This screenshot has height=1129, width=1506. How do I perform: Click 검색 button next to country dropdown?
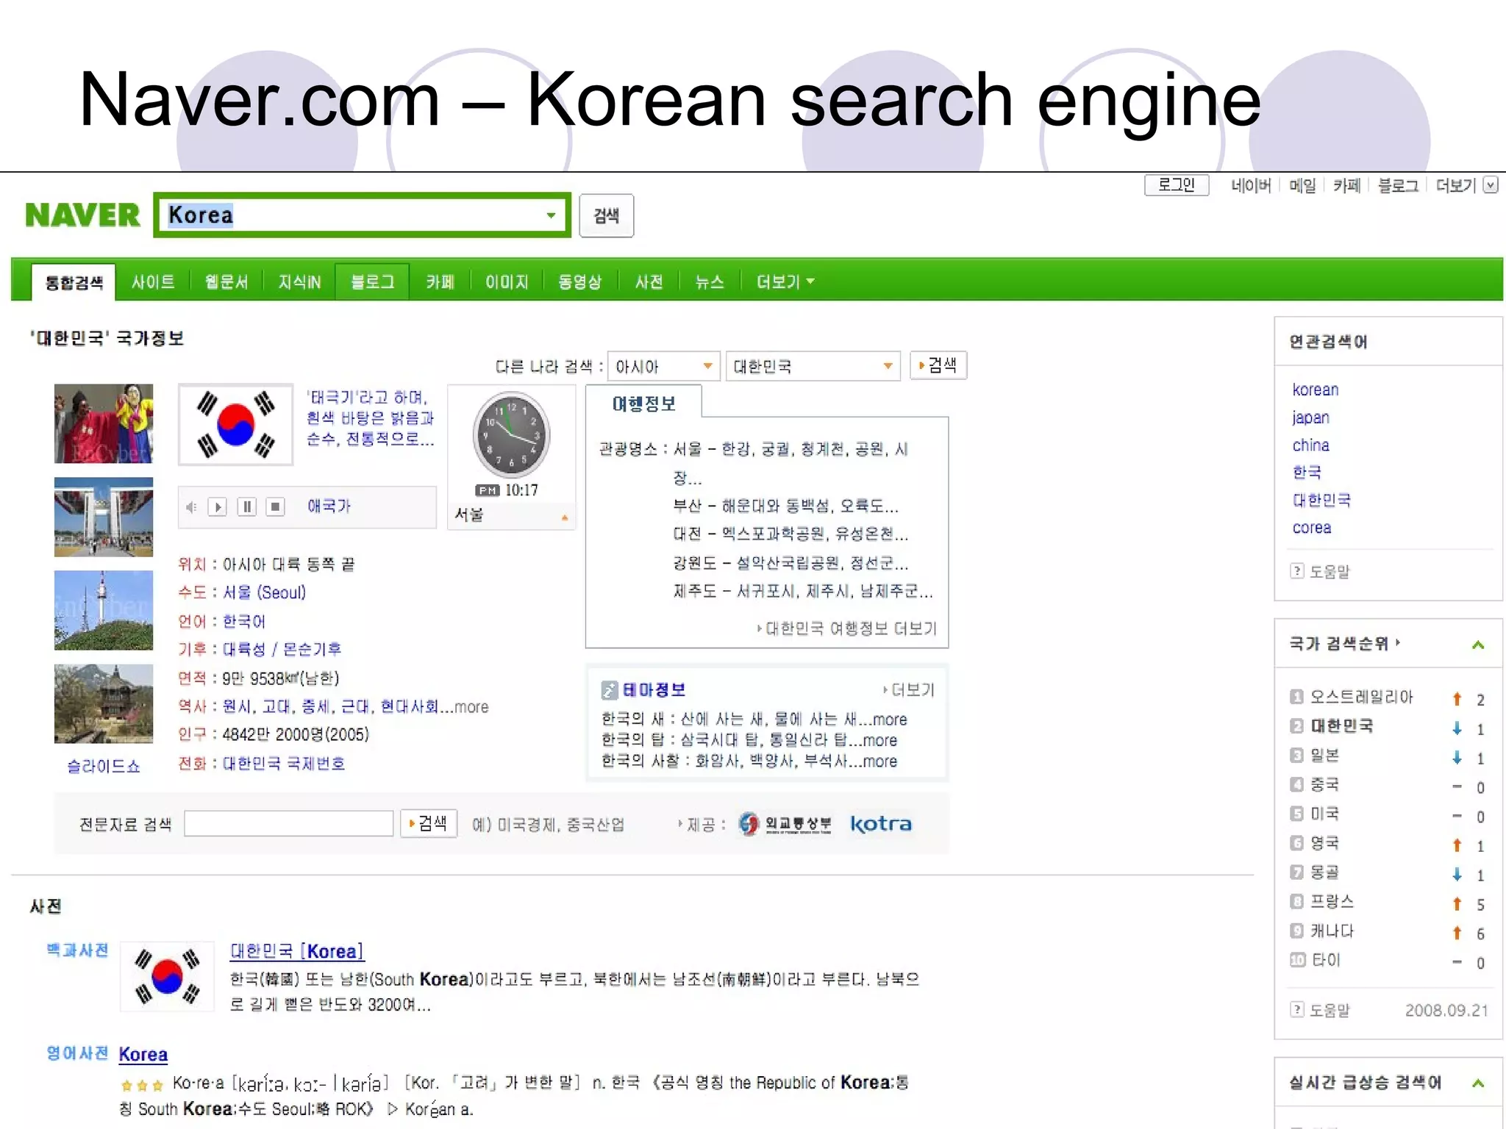coord(938,365)
